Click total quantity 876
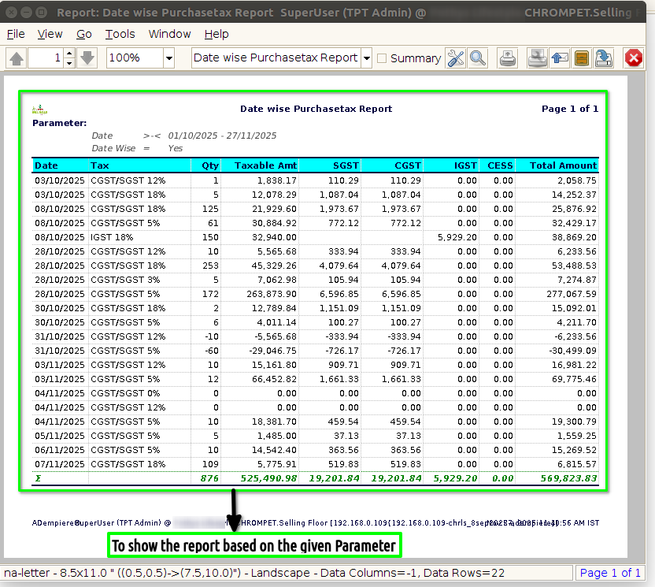The image size is (655, 587). coord(209,478)
